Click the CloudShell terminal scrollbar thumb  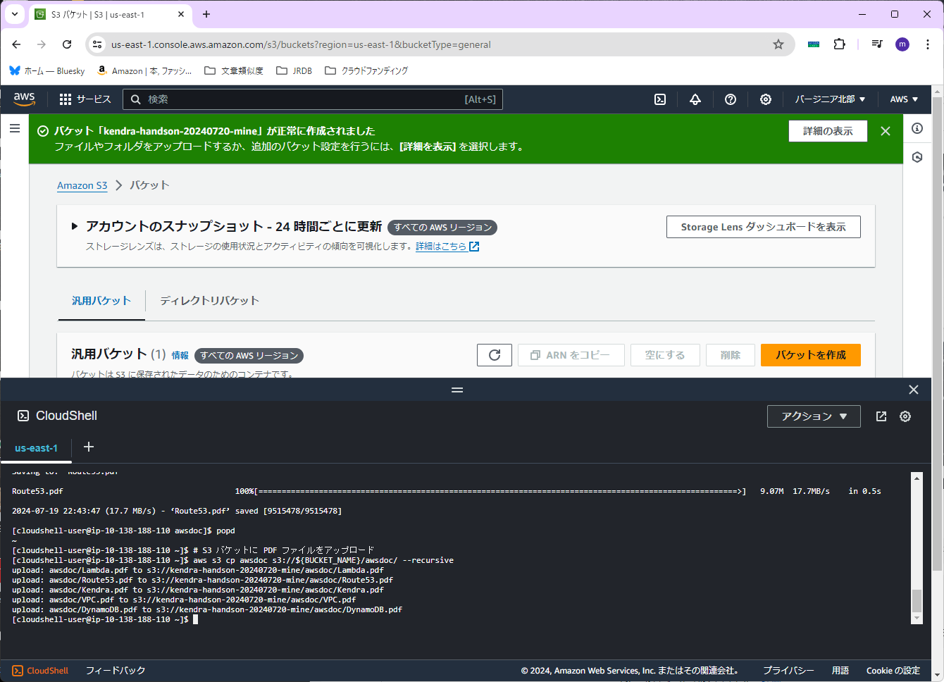(x=917, y=601)
